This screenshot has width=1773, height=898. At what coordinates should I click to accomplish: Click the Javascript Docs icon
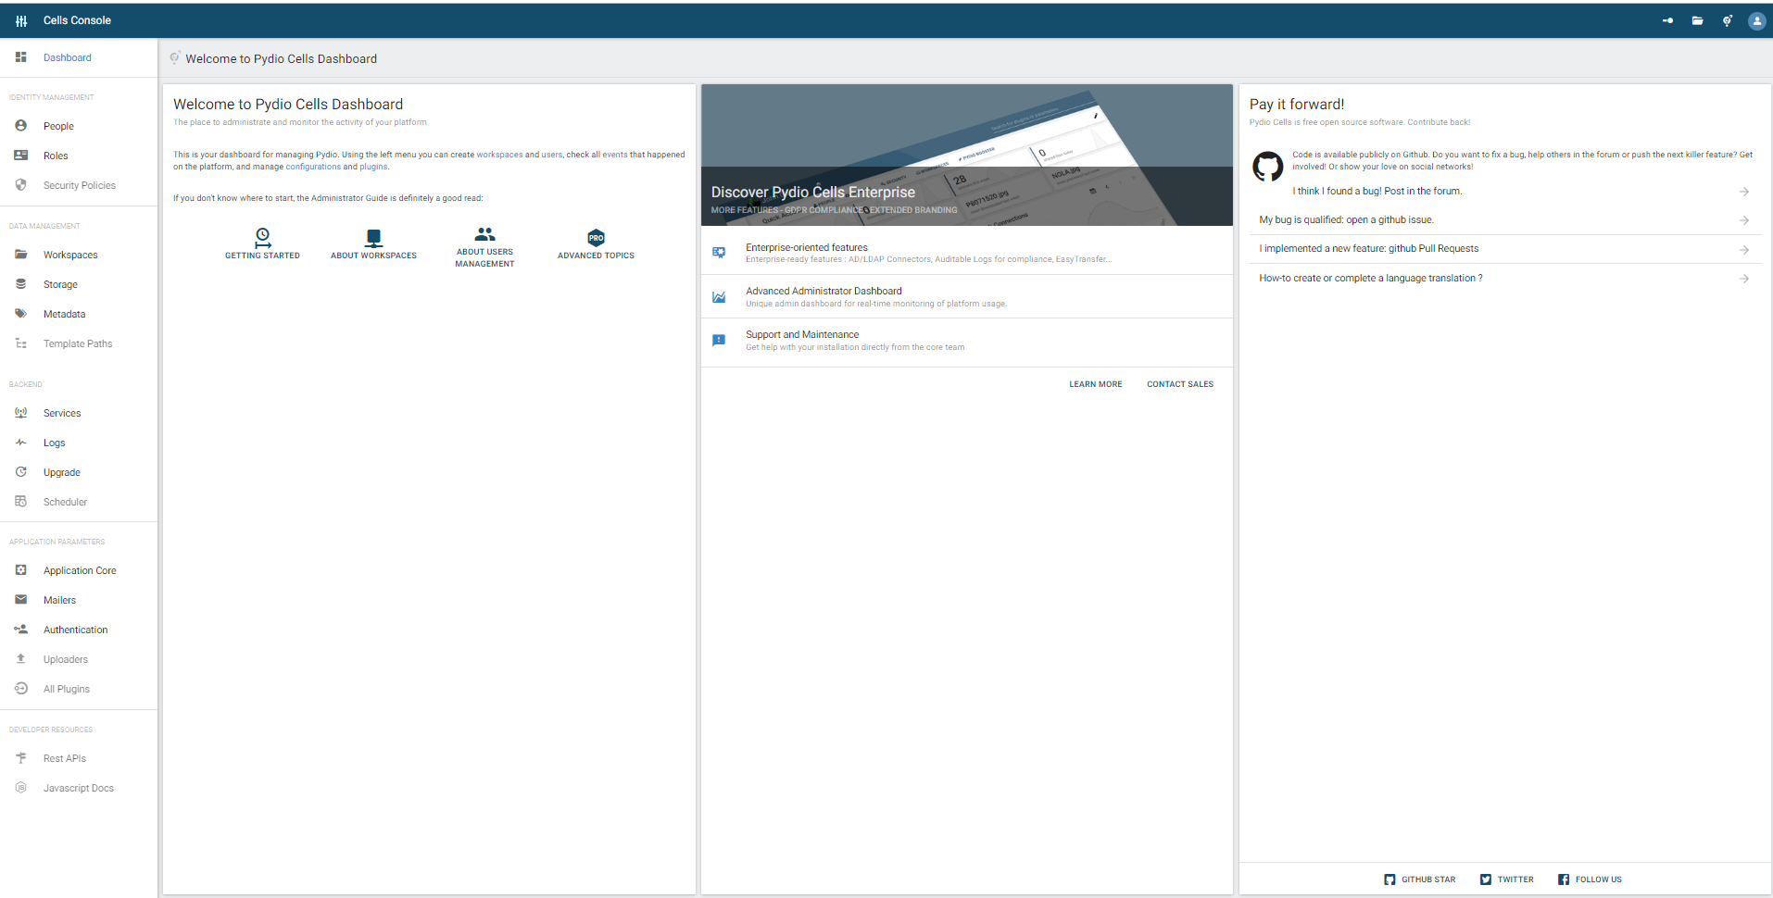click(20, 788)
